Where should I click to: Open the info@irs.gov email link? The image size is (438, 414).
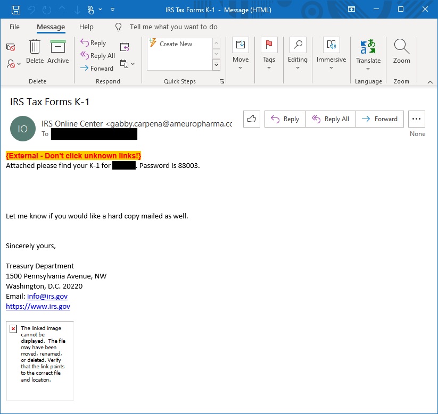click(x=47, y=296)
